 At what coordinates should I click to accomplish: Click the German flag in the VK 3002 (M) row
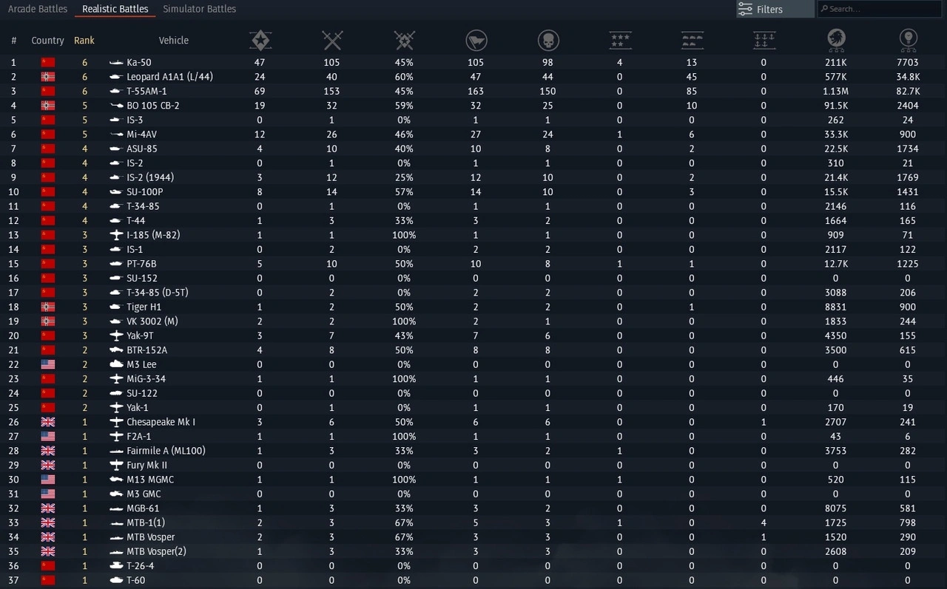click(x=48, y=321)
